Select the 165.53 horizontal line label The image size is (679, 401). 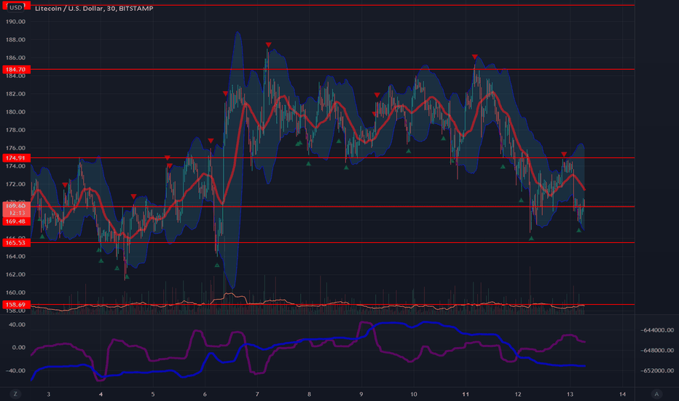tap(17, 243)
